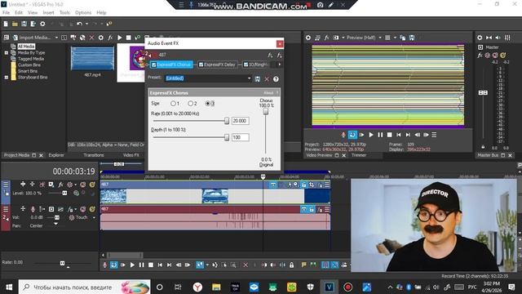Image resolution: width=522 pixels, height=294 pixels.
Task: Open Preview (Half) quality dropdown
Action: pyautogui.click(x=380, y=38)
